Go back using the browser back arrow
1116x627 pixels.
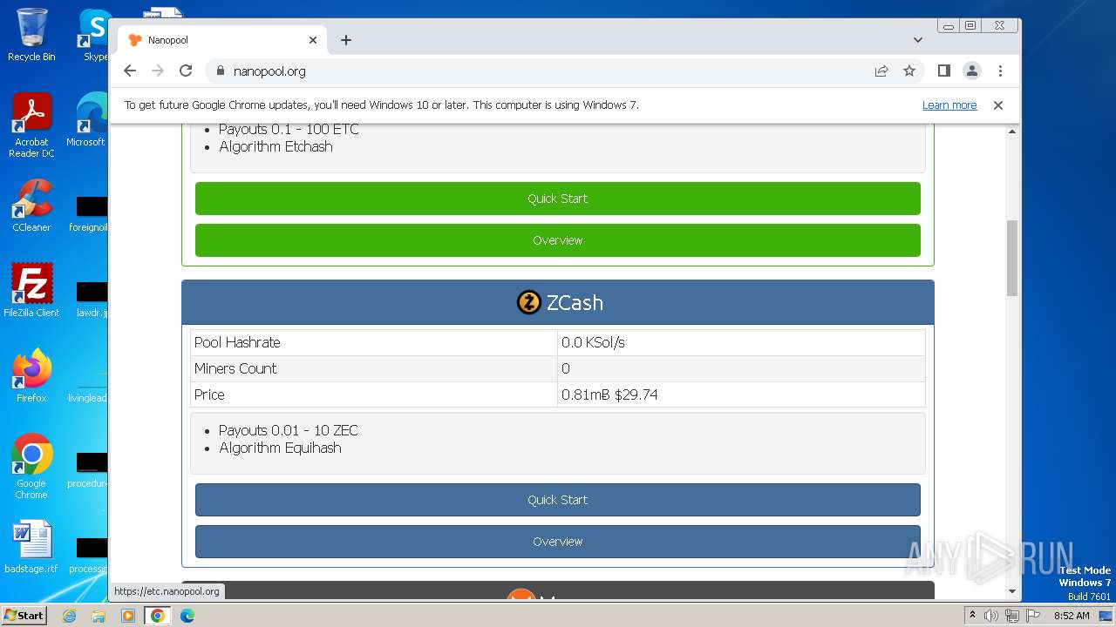click(x=130, y=71)
